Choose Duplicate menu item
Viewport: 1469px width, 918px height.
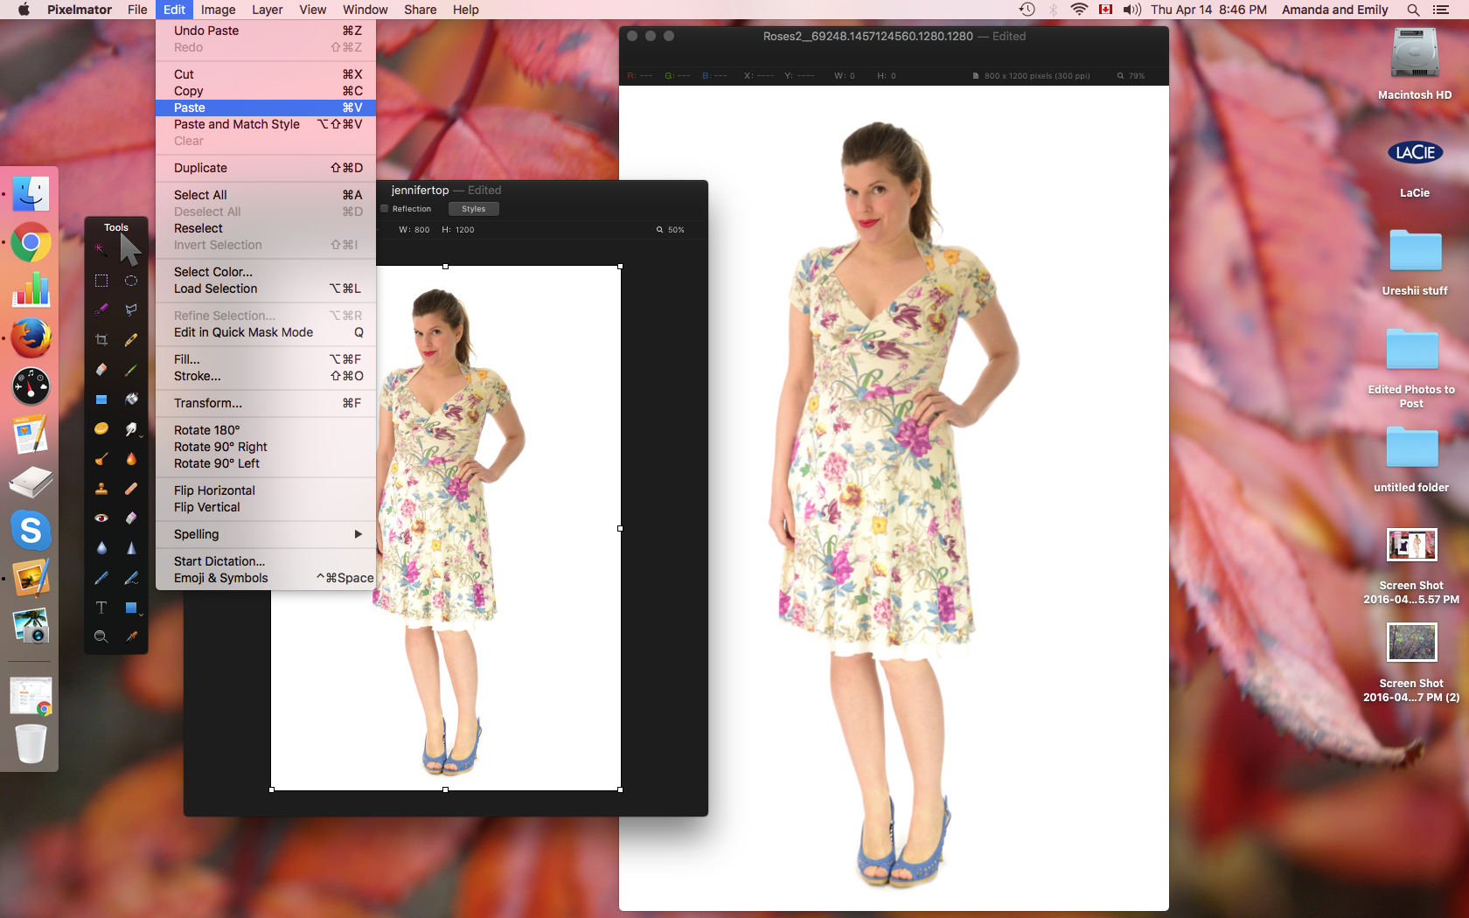266,168
